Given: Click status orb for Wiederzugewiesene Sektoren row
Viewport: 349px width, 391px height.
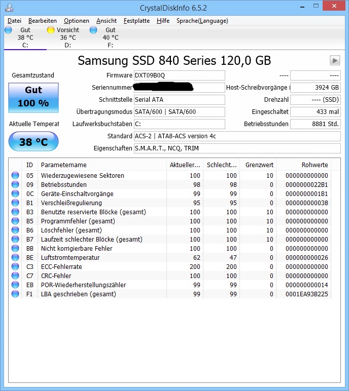Looking at the screenshot, I should coord(15,175).
